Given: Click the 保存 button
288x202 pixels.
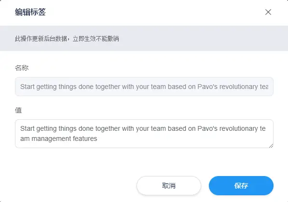Looking at the screenshot, I should click(241, 186).
